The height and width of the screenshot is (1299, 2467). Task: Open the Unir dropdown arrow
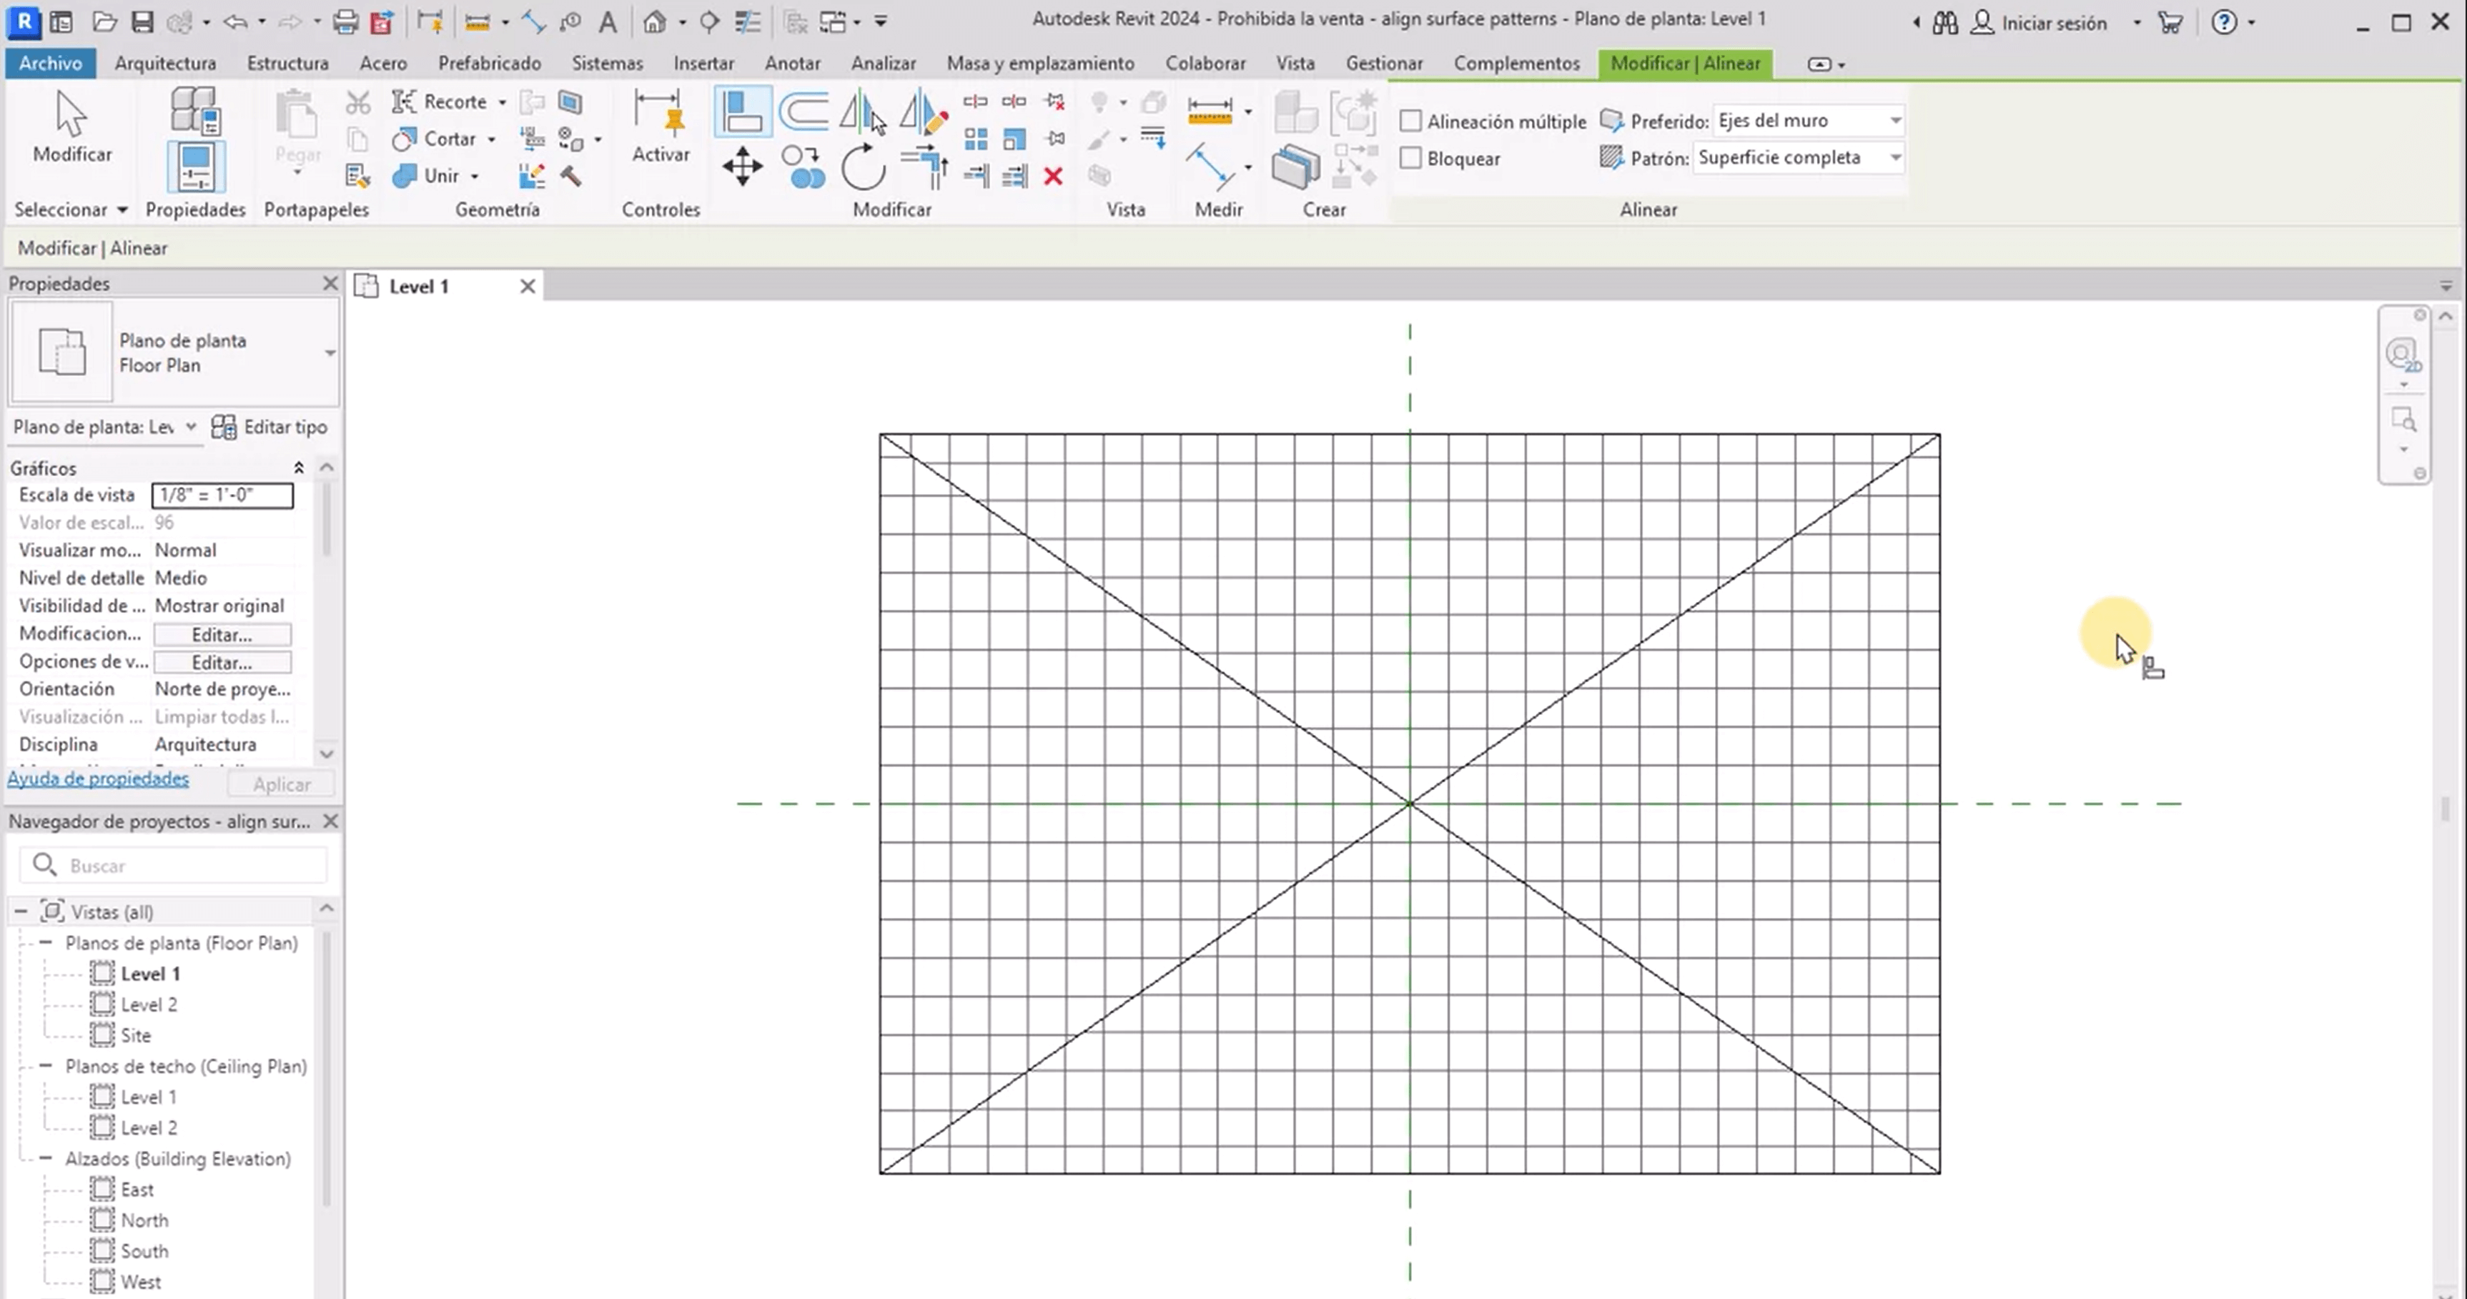tap(474, 177)
